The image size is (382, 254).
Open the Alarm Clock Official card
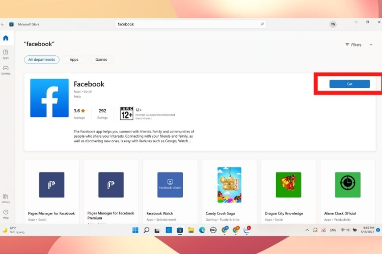348,192
